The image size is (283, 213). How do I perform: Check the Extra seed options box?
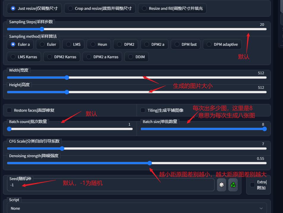click(252, 185)
